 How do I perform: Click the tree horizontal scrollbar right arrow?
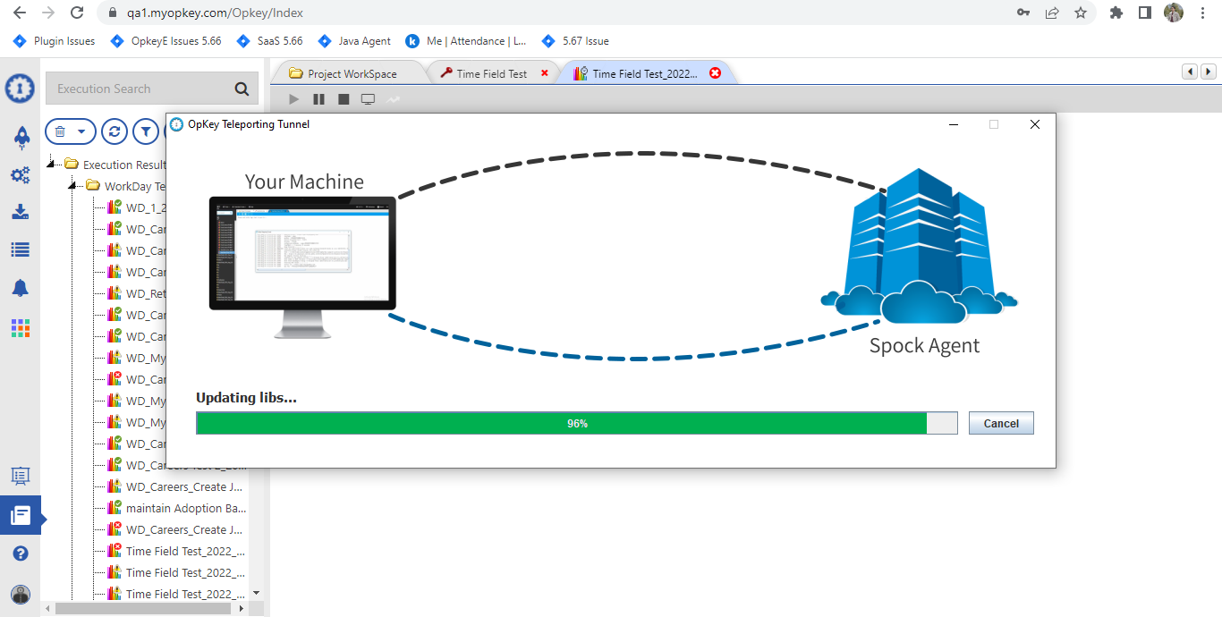click(242, 608)
